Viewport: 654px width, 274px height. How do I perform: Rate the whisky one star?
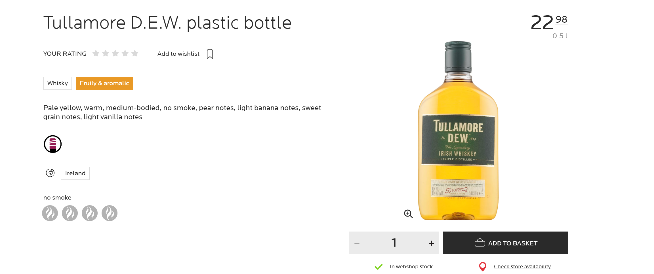(96, 53)
